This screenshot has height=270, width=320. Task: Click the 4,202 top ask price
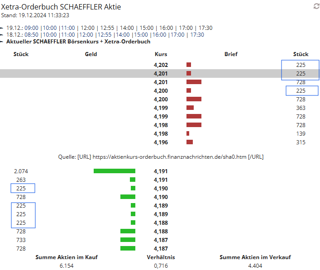[161, 65]
